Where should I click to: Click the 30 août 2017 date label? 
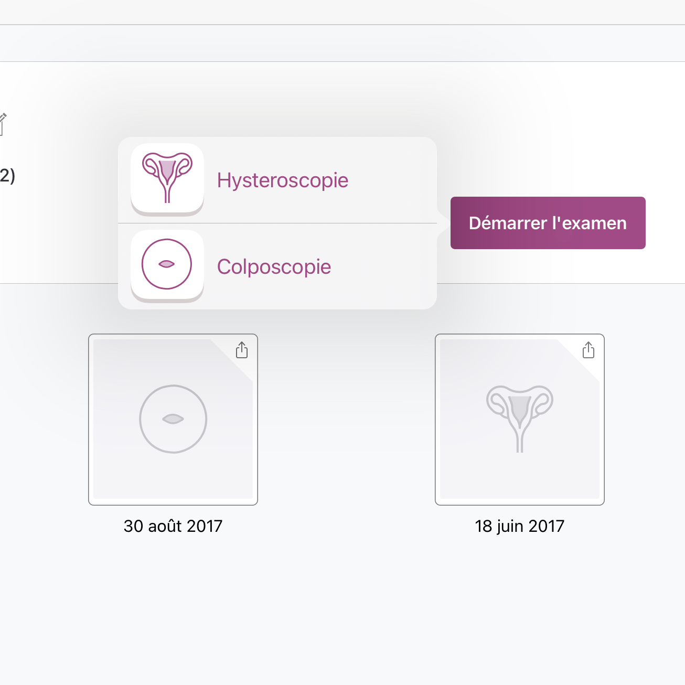pos(173,526)
